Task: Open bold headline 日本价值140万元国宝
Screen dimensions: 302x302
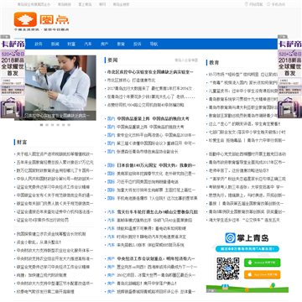Action: coord(156,165)
